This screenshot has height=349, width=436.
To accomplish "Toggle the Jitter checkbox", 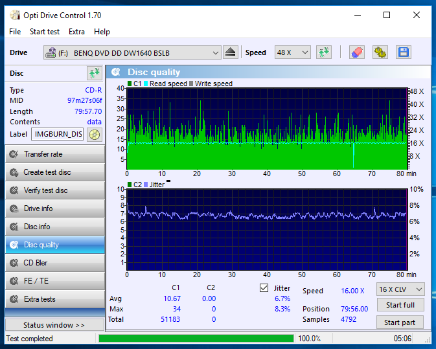I will coord(264,288).
